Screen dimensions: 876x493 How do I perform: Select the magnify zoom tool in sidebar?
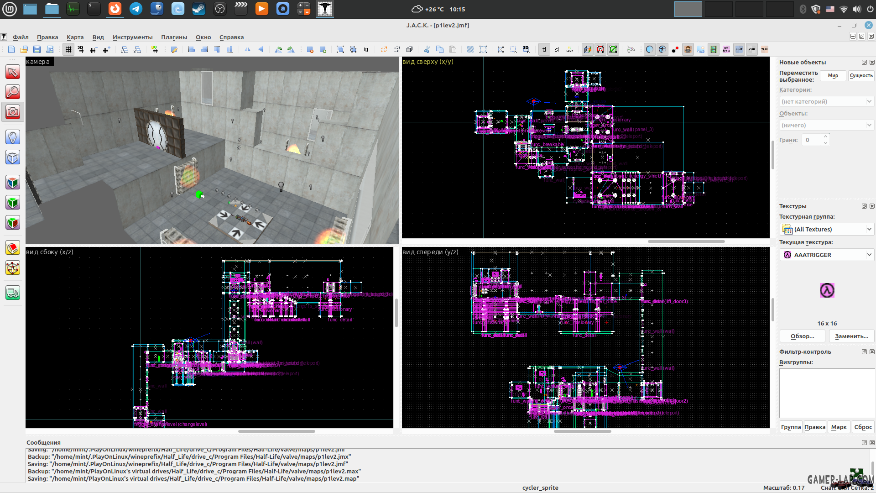pos(13,92)
